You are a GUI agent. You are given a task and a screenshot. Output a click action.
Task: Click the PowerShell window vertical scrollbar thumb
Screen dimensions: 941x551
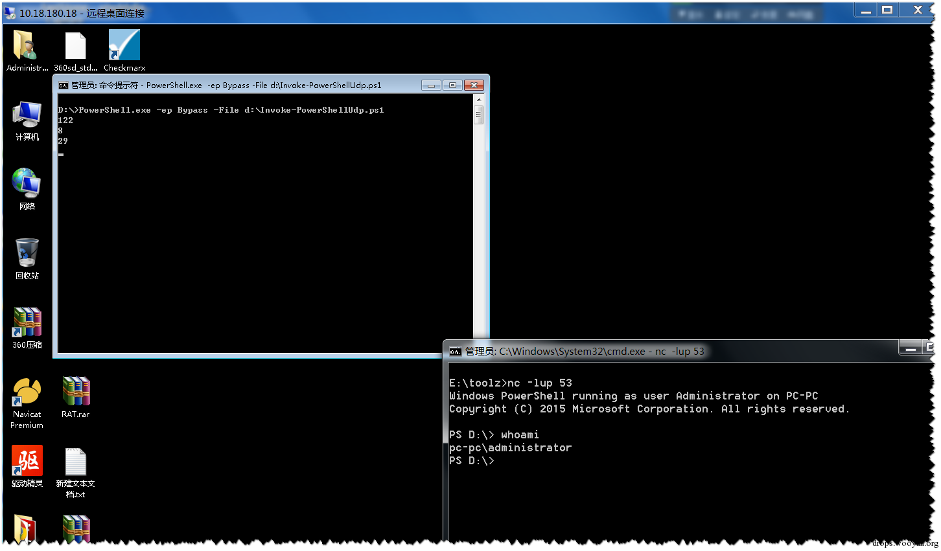(479, 115)
